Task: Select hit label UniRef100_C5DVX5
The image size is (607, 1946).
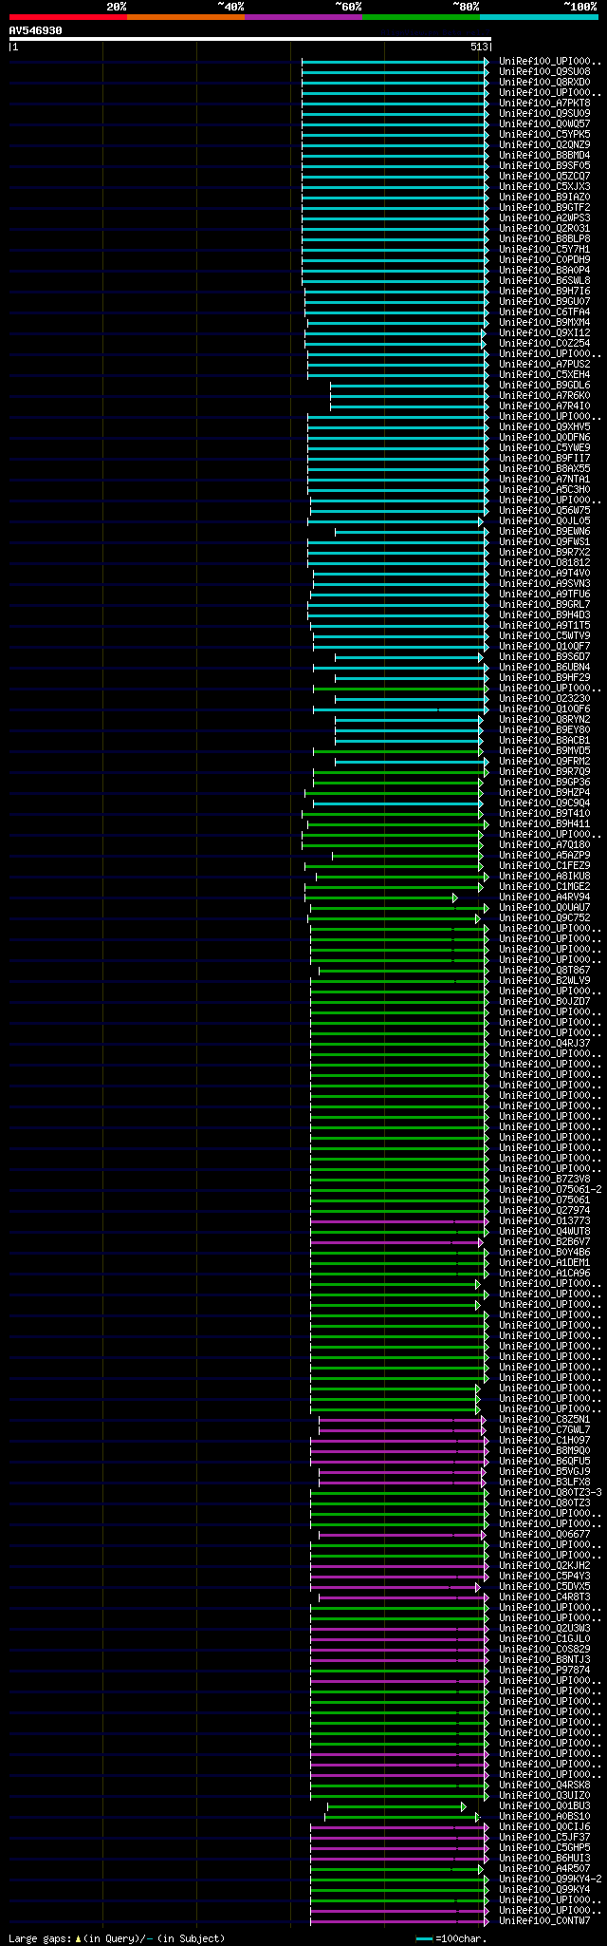Action: click(x=544, y=1587)
